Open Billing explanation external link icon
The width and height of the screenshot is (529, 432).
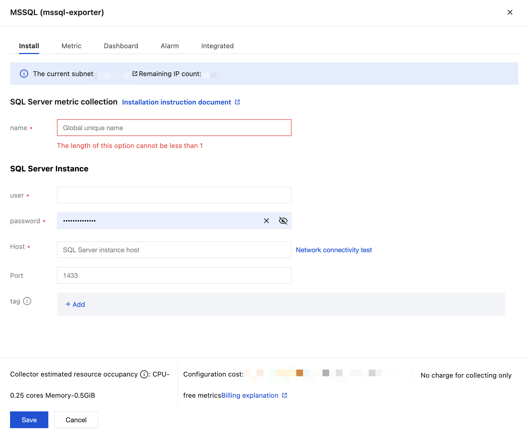click(x=285, y=395)
